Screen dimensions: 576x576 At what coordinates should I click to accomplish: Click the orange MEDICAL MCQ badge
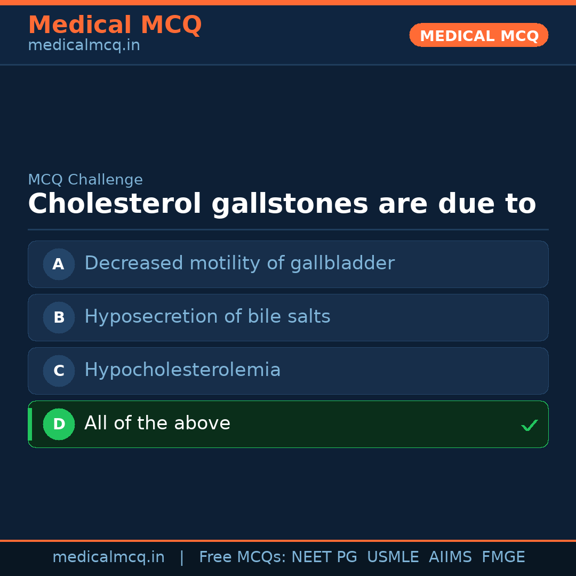tap(479, 35)
